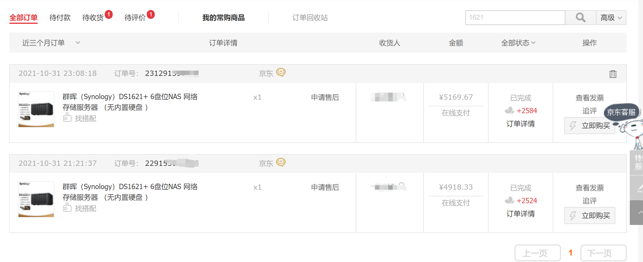Image resolution: width=643 pixels, height=262 pixels.
Task: Open the 待评价 tab
Action: [135, 18]
